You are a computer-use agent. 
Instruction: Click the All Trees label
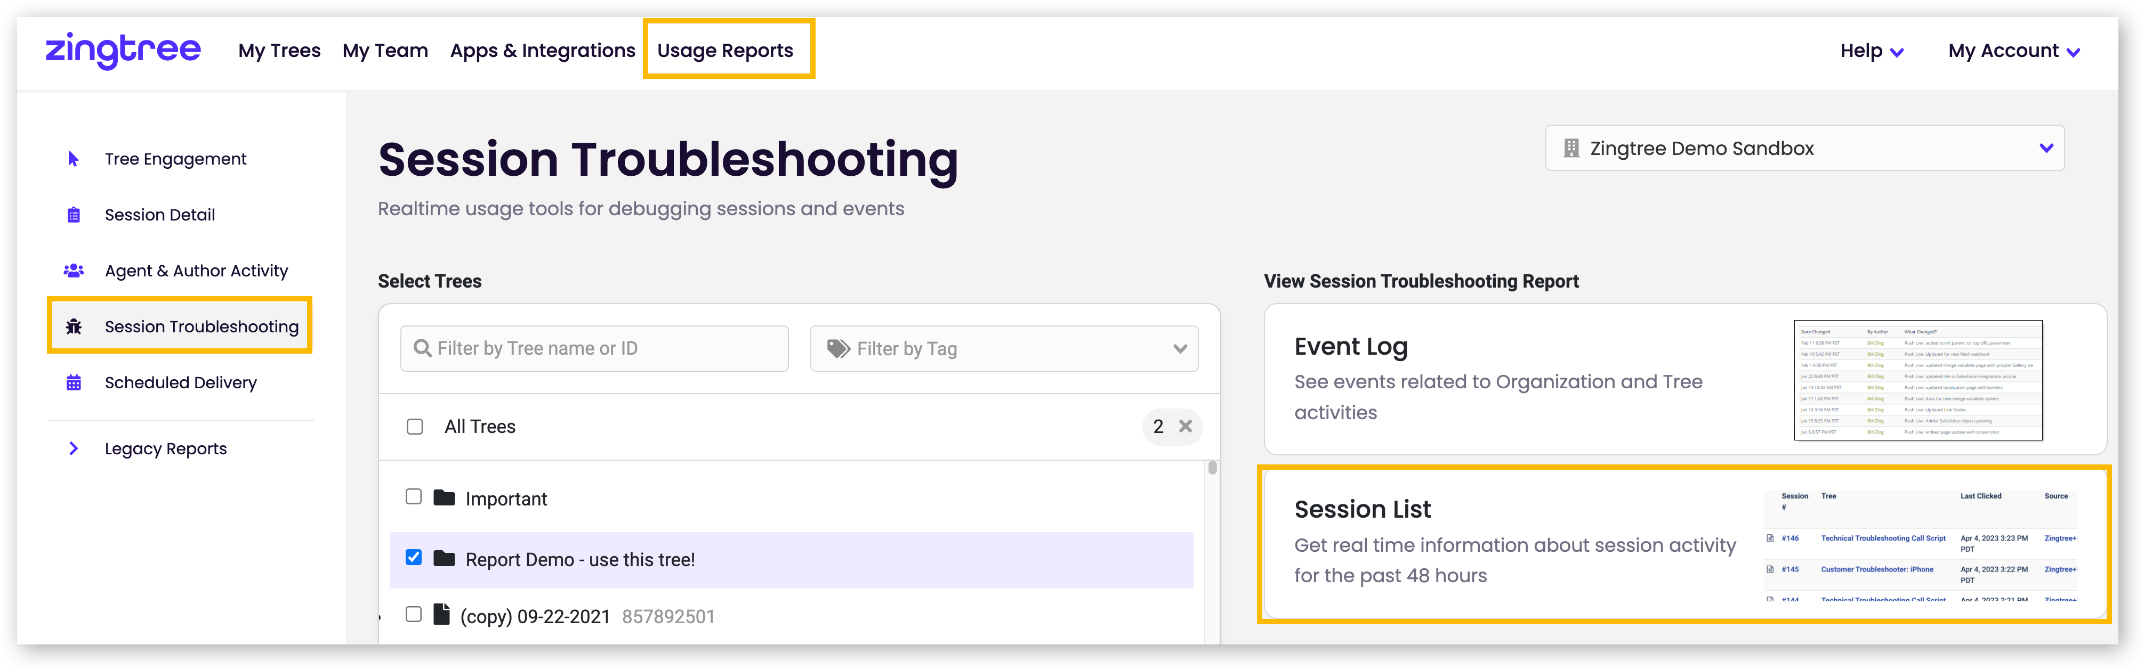(479, 427)
